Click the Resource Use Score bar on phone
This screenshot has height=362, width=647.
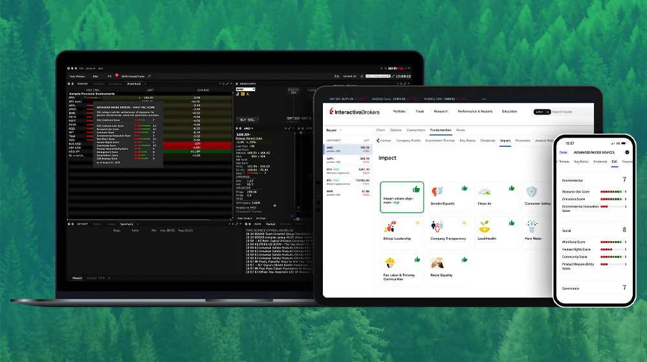611,192
